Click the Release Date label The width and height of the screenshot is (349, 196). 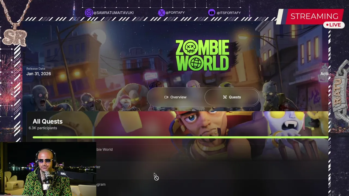pos(36,69)
